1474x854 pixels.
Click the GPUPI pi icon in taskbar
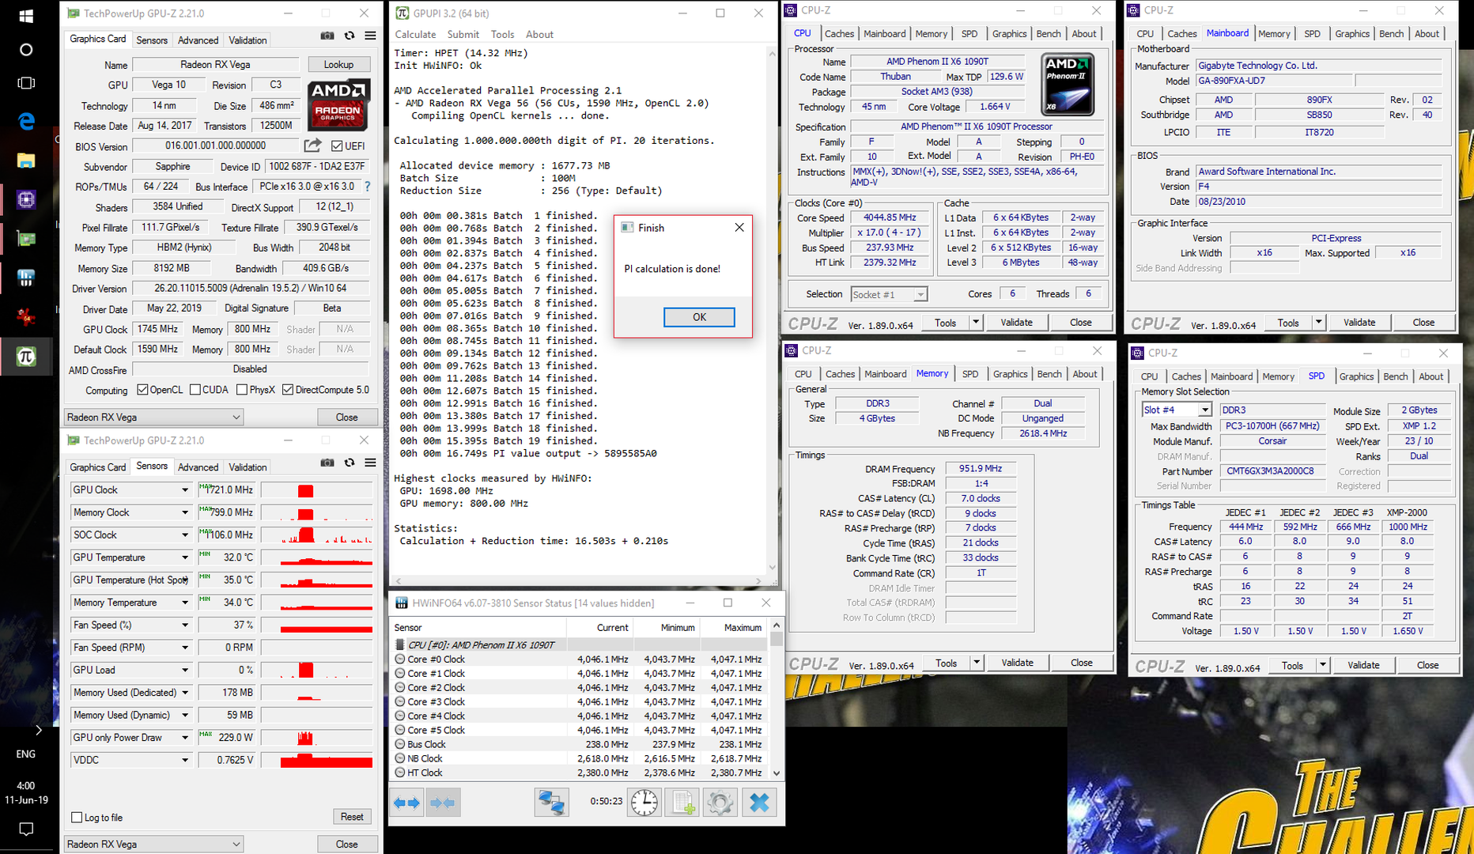point(26,357)
